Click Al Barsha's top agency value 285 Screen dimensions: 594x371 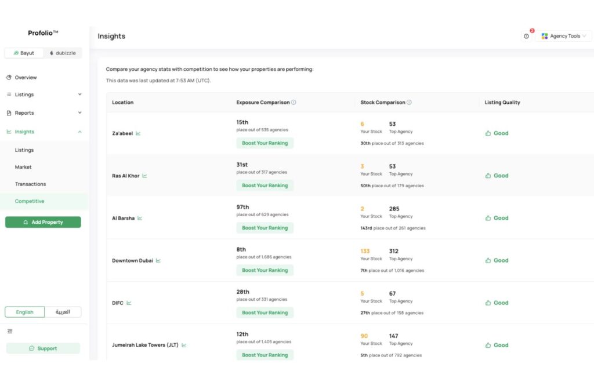tap(394, 209)
